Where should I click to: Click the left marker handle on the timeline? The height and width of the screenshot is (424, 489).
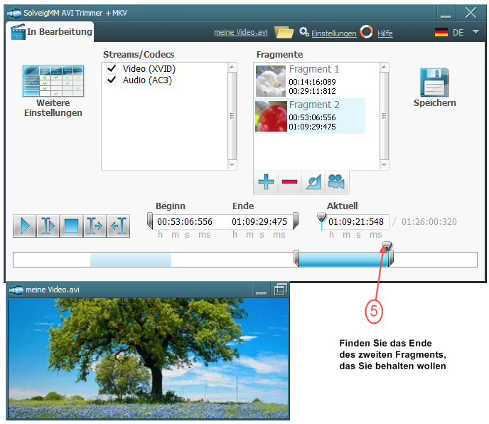(296, 258)
